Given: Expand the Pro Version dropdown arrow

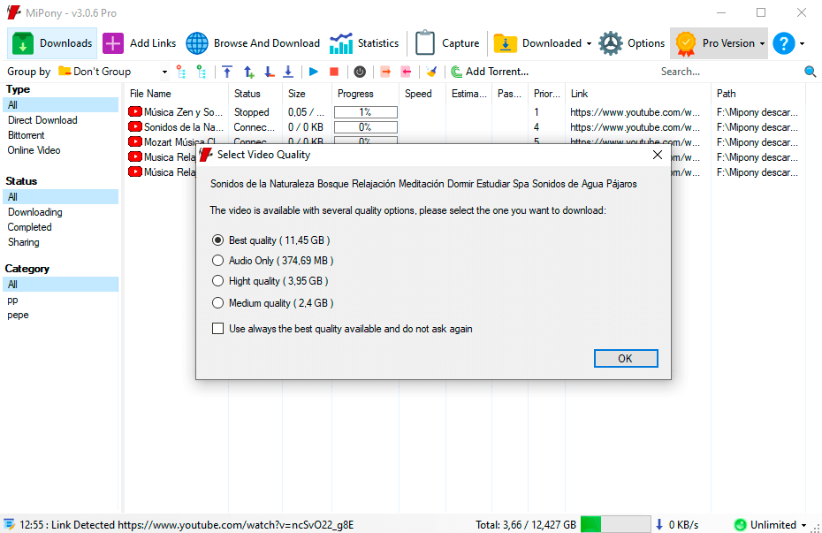Looking at the screenshot, I should (762, 43).
